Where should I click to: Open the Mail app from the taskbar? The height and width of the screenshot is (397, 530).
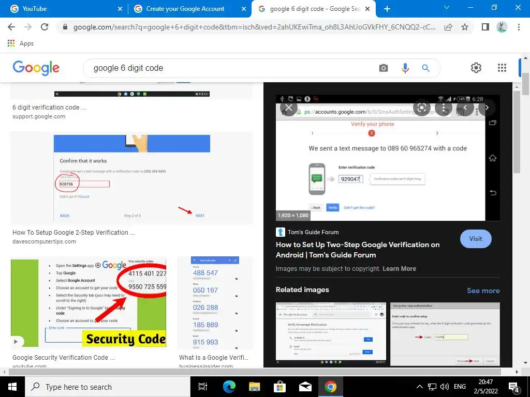point(305,387)
